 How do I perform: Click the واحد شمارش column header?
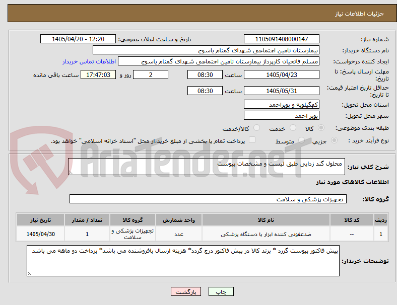(179, 220)
